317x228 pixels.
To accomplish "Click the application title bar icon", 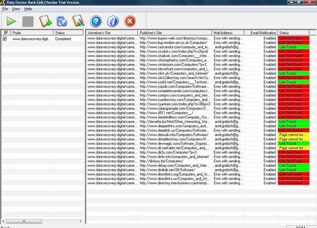I will [2, 2].
